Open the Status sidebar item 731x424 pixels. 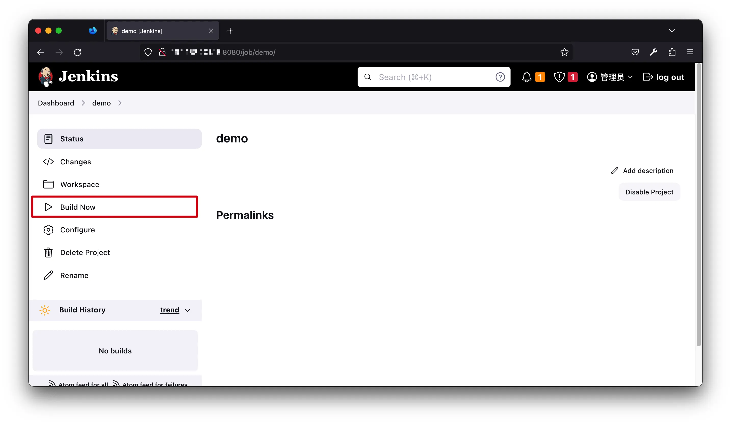click(x=119, y=139)
